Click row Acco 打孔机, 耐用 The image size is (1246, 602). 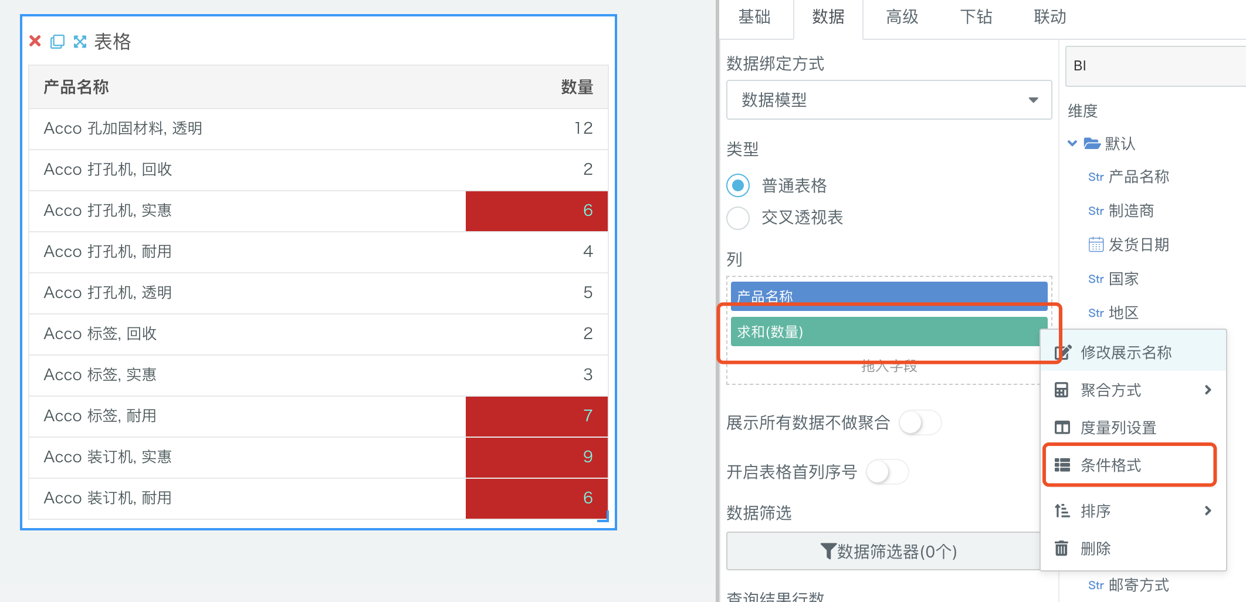[319, 252]
